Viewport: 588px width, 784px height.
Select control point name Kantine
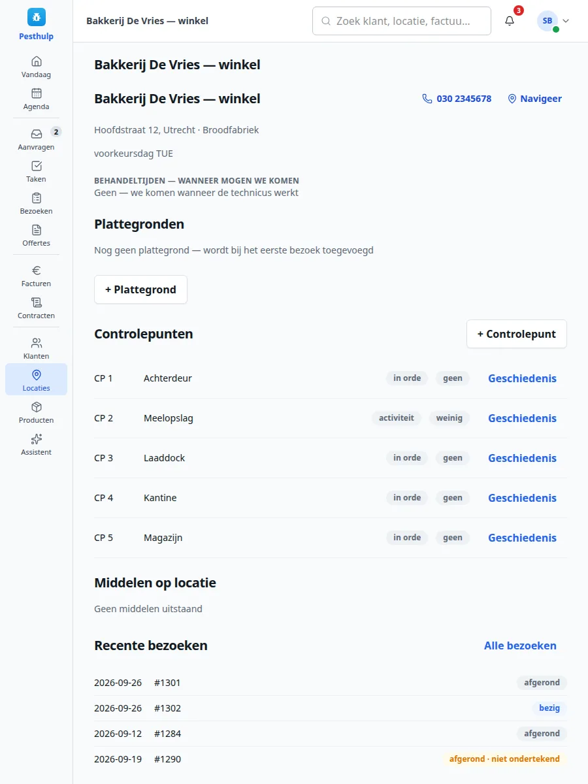[160, 498]
